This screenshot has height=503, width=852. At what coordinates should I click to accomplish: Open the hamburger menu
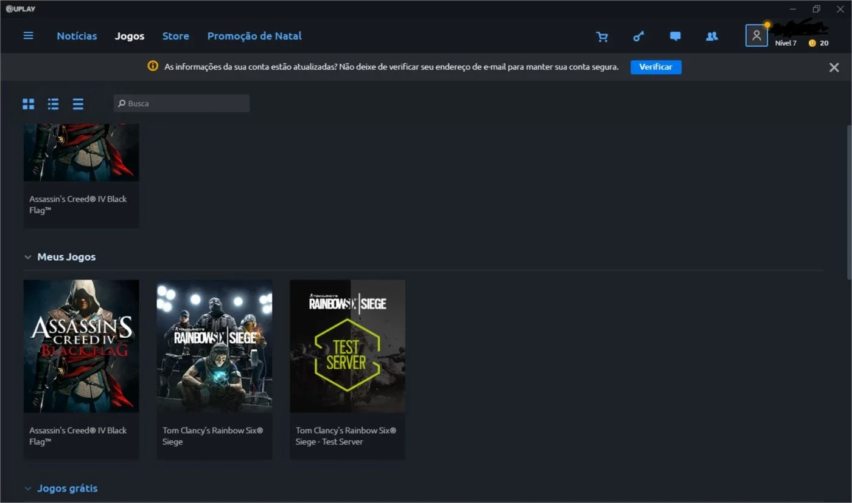click(x=29, y=36)
